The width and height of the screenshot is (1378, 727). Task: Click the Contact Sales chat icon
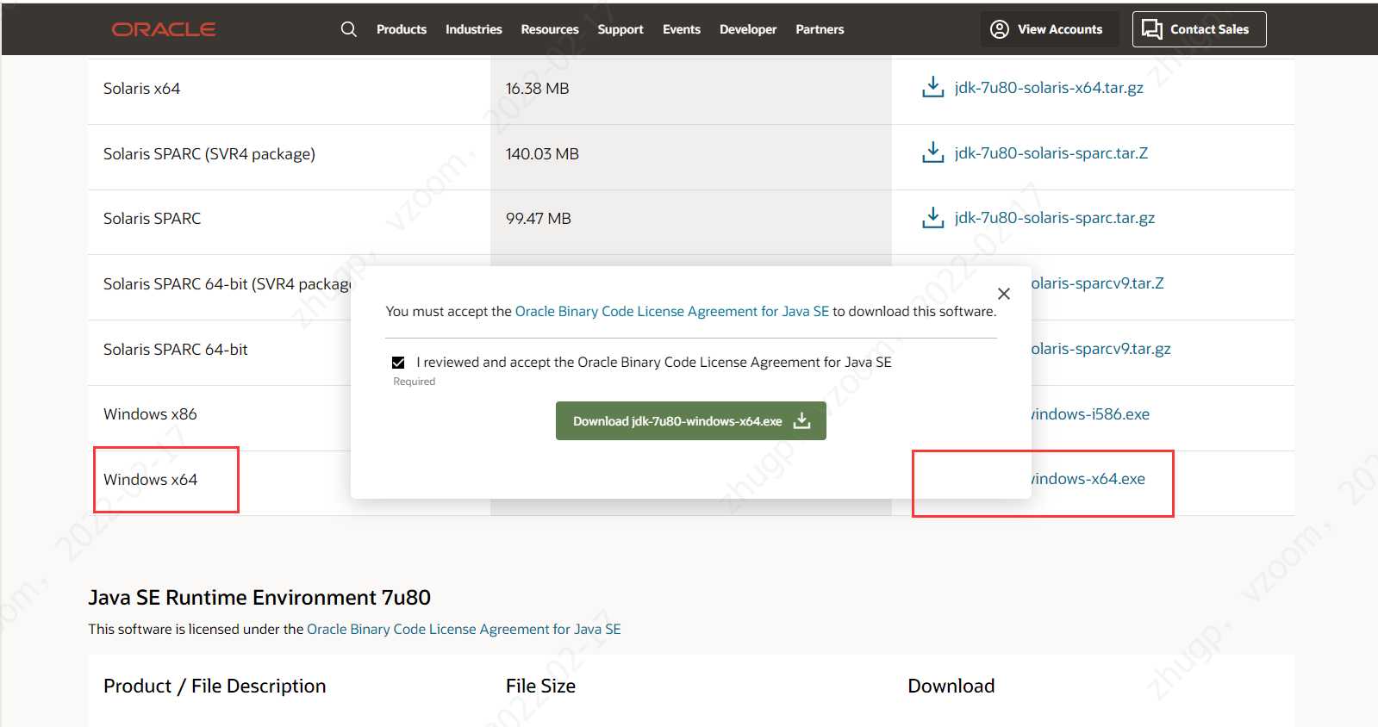[x=1152, y=29]
